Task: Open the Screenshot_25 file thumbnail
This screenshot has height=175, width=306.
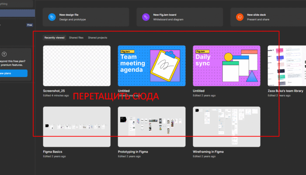Action: [x=76, y=66]
